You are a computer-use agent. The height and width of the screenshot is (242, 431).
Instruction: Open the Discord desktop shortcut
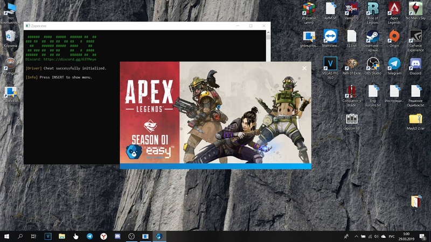click(415, 66)
